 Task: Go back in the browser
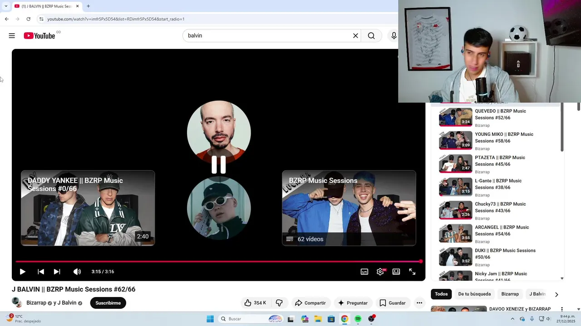(x=6, y=19)
